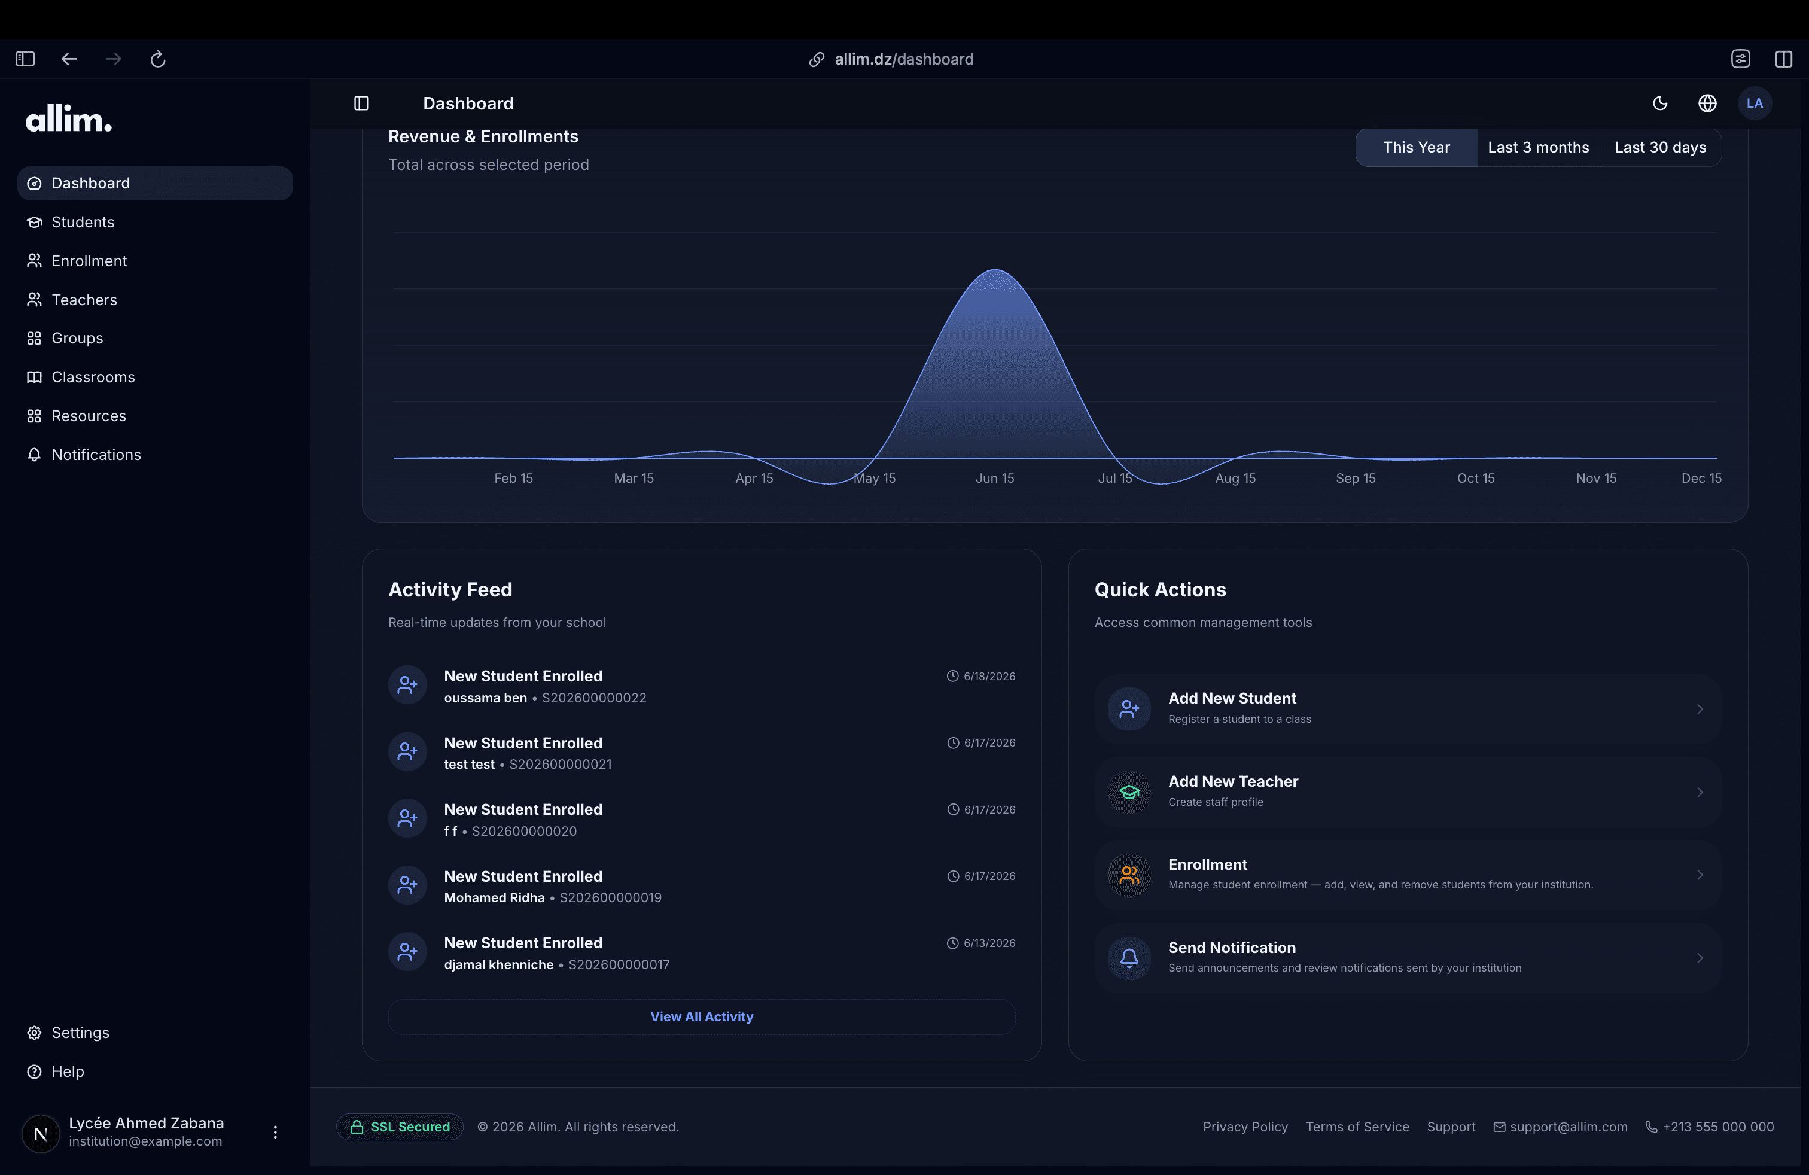Image resolution: width=1809 pixels, height=1175 pixels.
Task: Click the orange Enrollment users icon
Action: click(1129, 875)
